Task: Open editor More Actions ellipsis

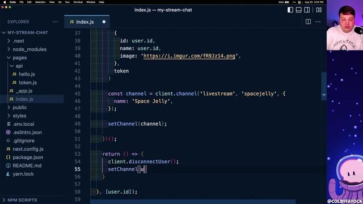Action: [318, 22]
